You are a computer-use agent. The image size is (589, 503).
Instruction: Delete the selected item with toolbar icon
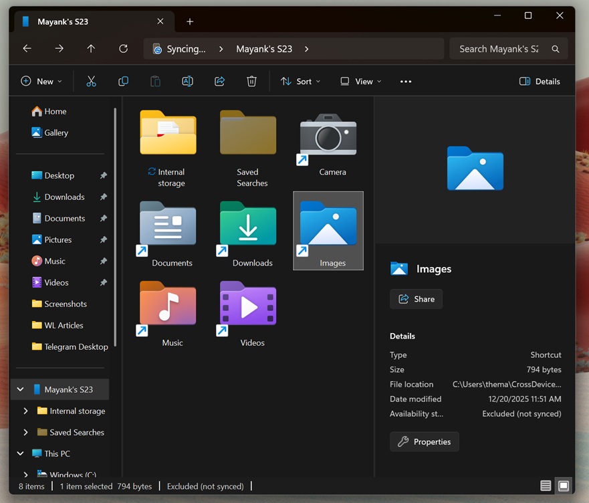(251, 81)
